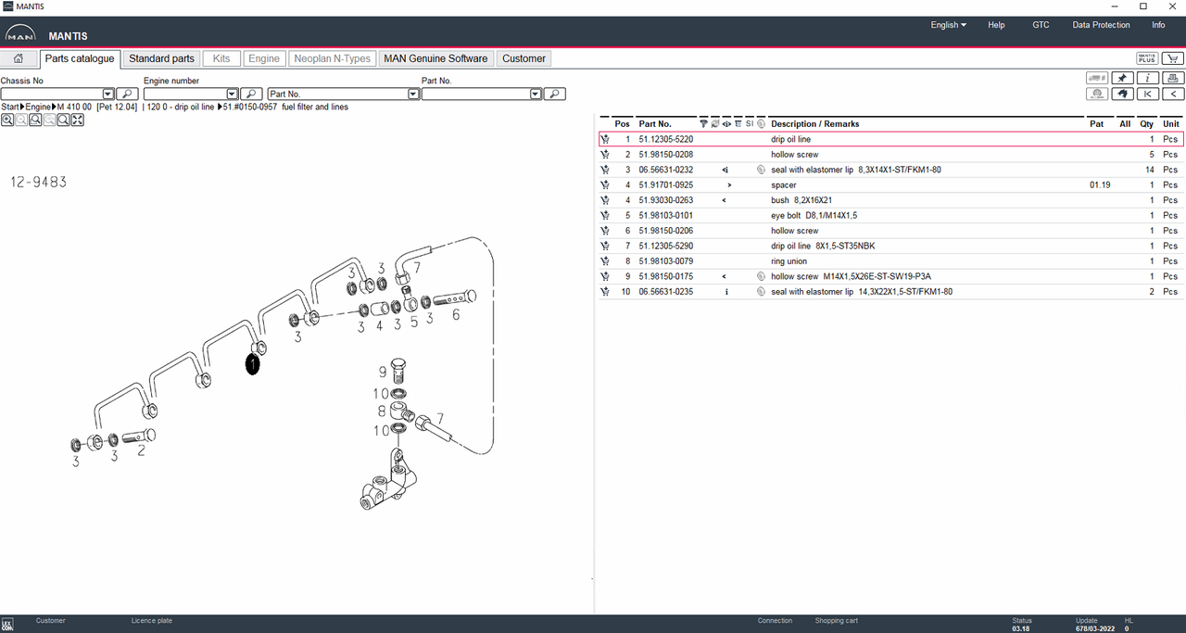Jump to first page with |< button
The width and height of the screenshot is (1186, 633).
click(1148, 94)
